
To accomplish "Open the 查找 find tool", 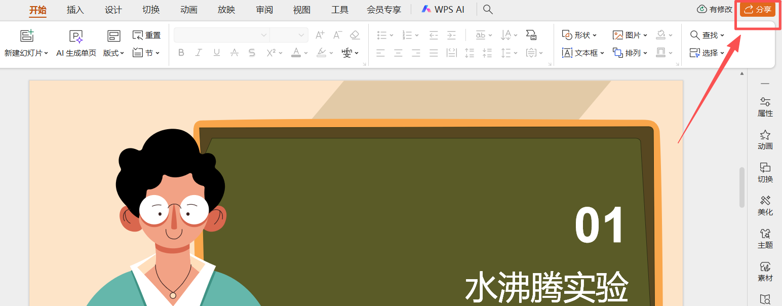I will (x=708, y=34).
